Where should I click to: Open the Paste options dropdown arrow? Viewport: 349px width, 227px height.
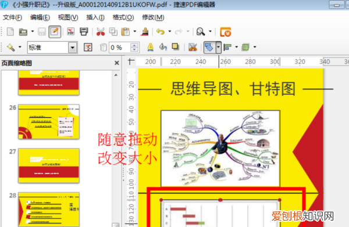[135, 31]
